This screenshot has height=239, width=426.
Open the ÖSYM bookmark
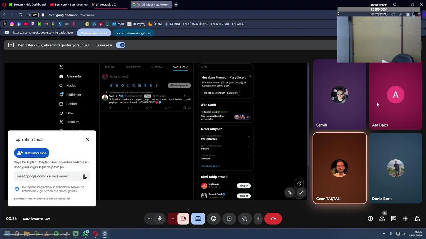pyautogui.click(x=155, y=24)
